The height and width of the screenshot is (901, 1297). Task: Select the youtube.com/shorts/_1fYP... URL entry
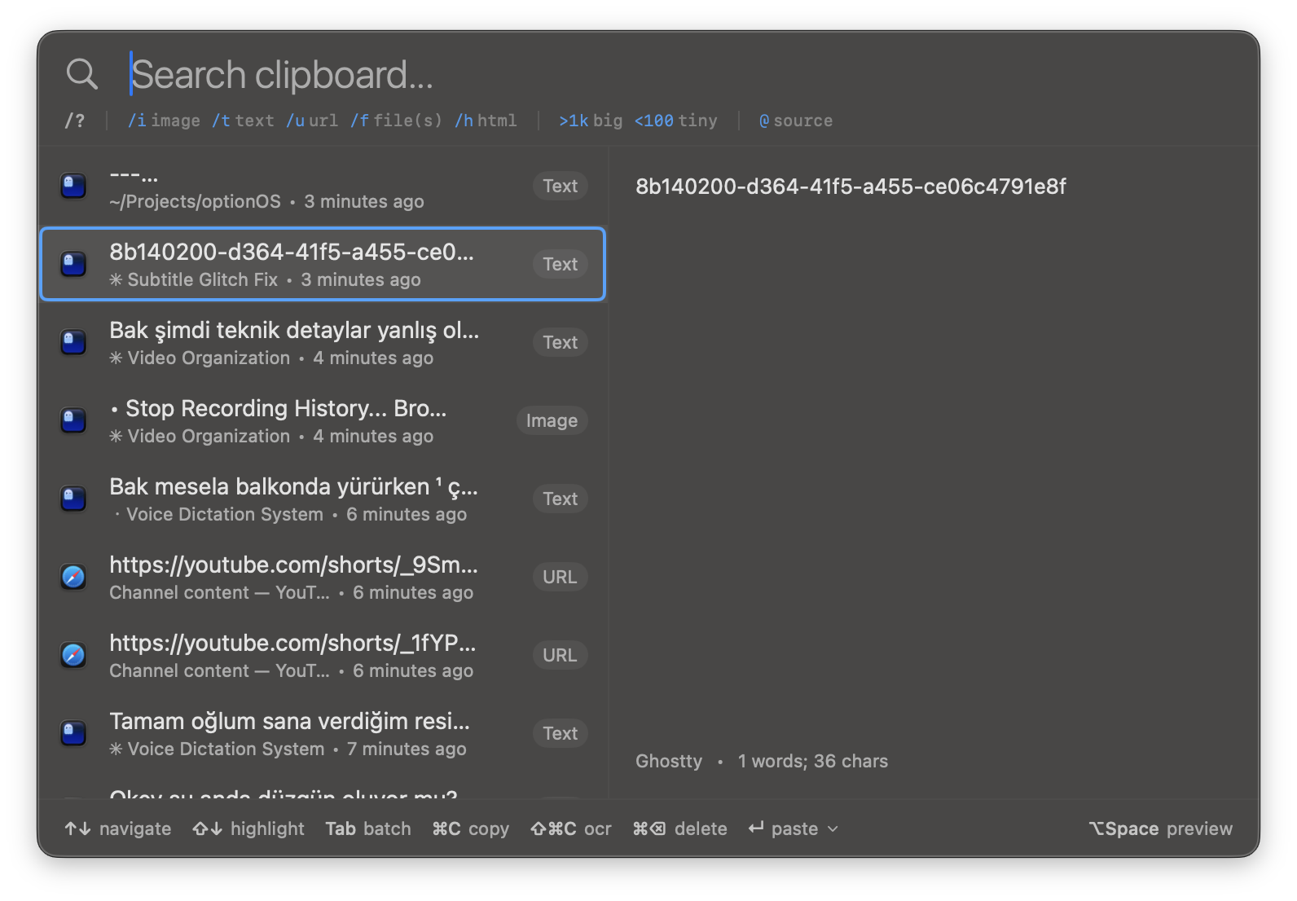323,655
